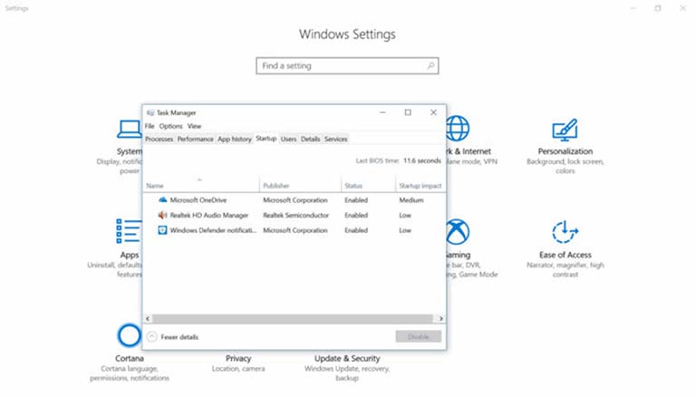The width and height of the screenshot is (696, 397).
Task: Select the Startup tab
Action: point(266,139)
